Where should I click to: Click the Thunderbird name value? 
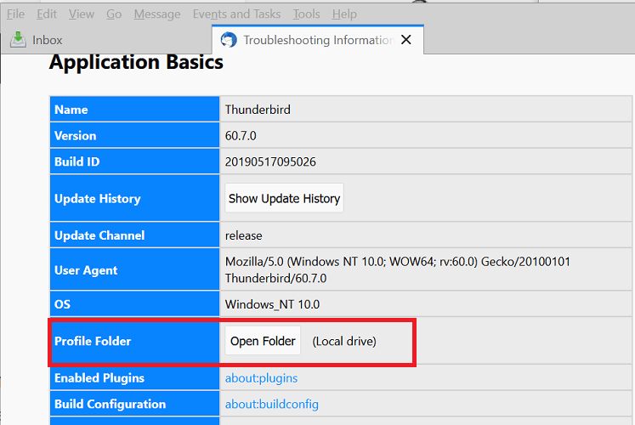click(258, 110)
